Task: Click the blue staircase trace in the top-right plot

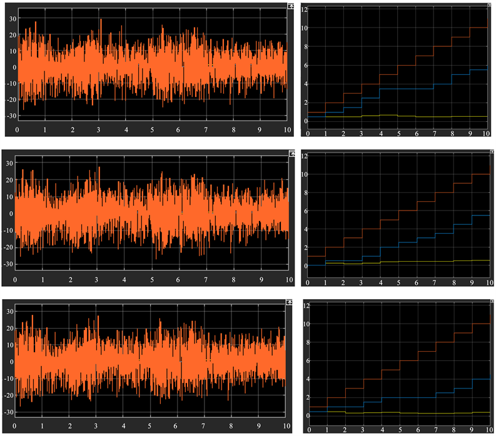Action: [x=407, y=89]
